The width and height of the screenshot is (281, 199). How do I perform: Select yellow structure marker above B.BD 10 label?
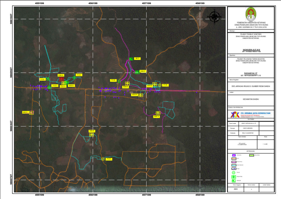pyautogui.click(x=158, y=113)
